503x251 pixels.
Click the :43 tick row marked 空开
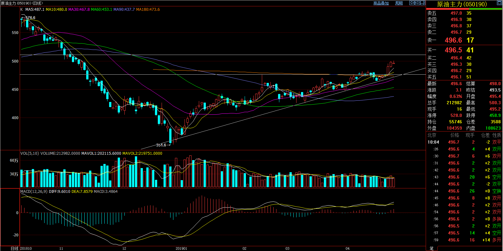pos(464,177)
